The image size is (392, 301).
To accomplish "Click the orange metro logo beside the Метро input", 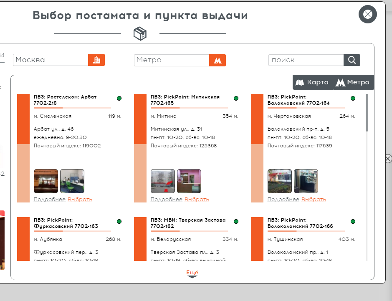I will [x=217, y=60].
